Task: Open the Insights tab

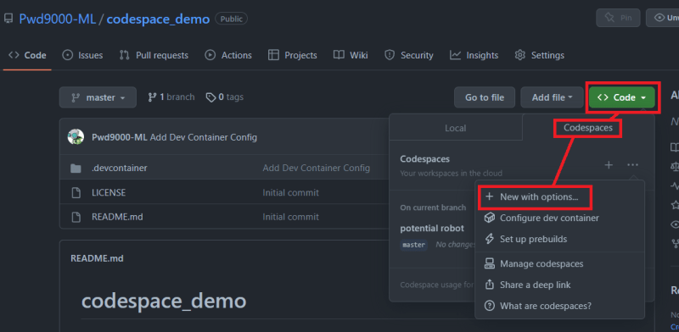Action: pyautogui.click(x=474, y=55)
